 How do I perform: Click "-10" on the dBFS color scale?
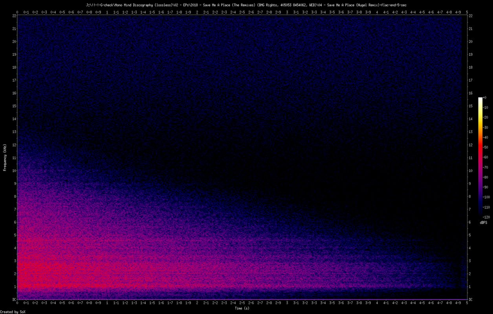[x=486, y=108]
